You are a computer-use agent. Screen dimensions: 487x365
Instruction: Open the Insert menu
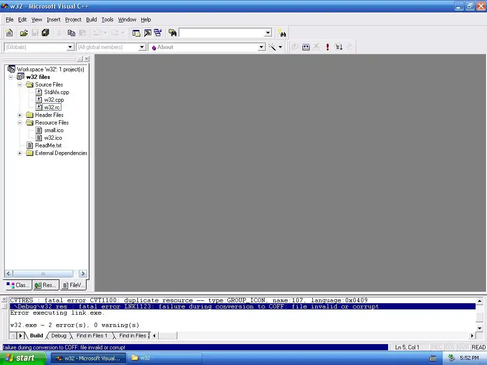click(53, 19)
